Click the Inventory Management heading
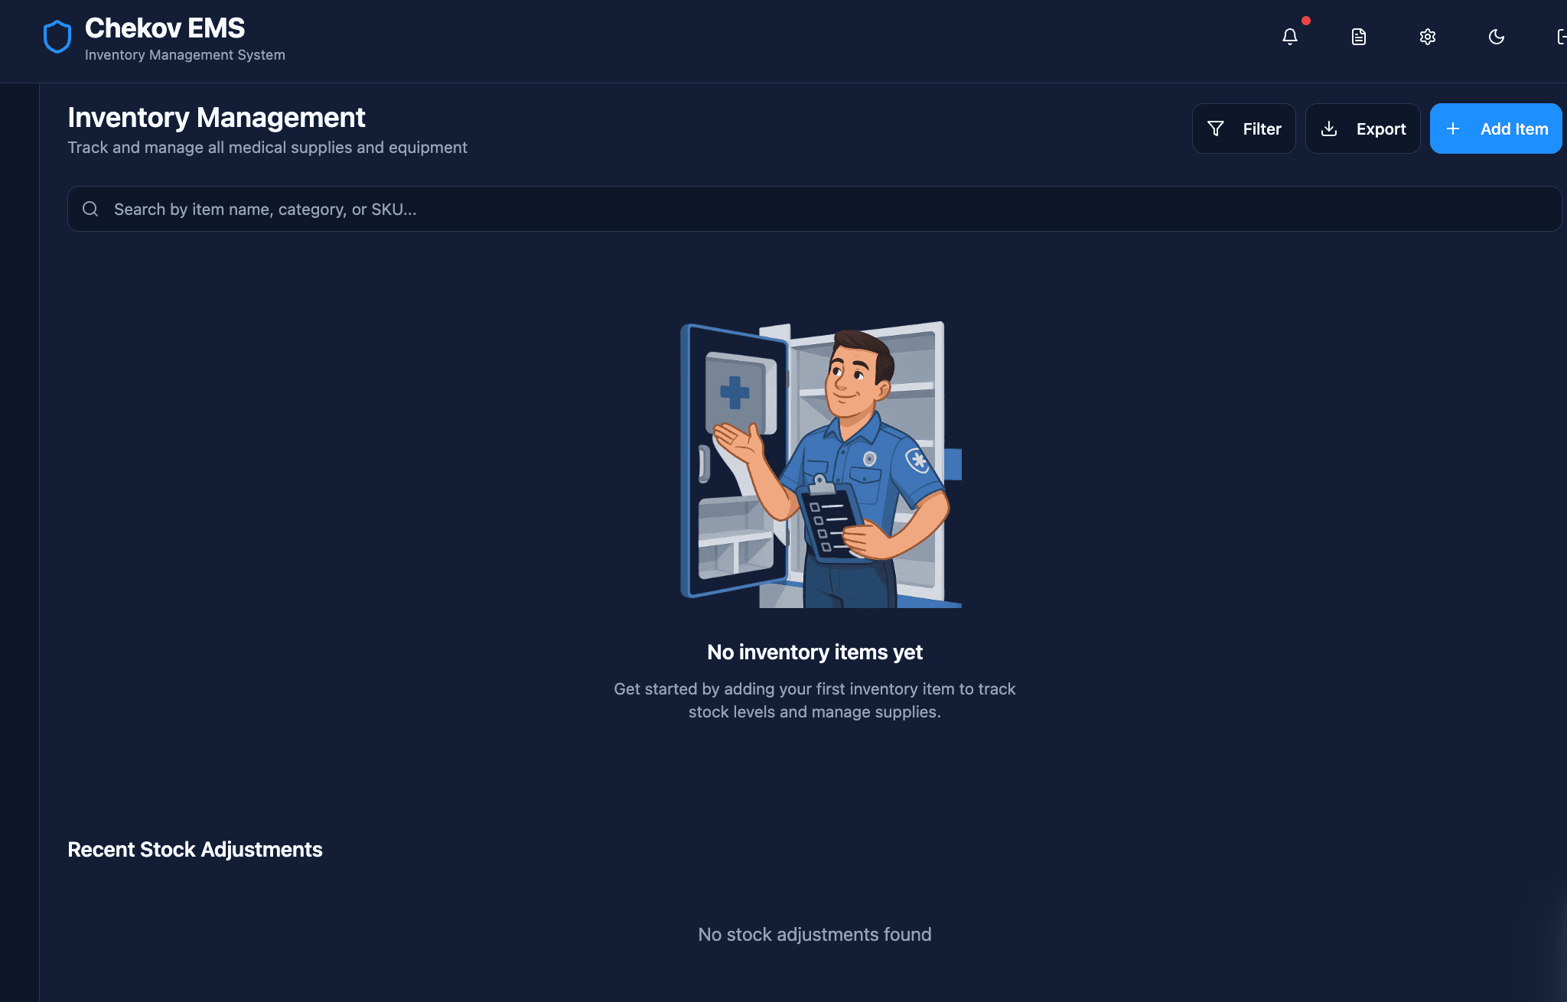 (217, 118)
